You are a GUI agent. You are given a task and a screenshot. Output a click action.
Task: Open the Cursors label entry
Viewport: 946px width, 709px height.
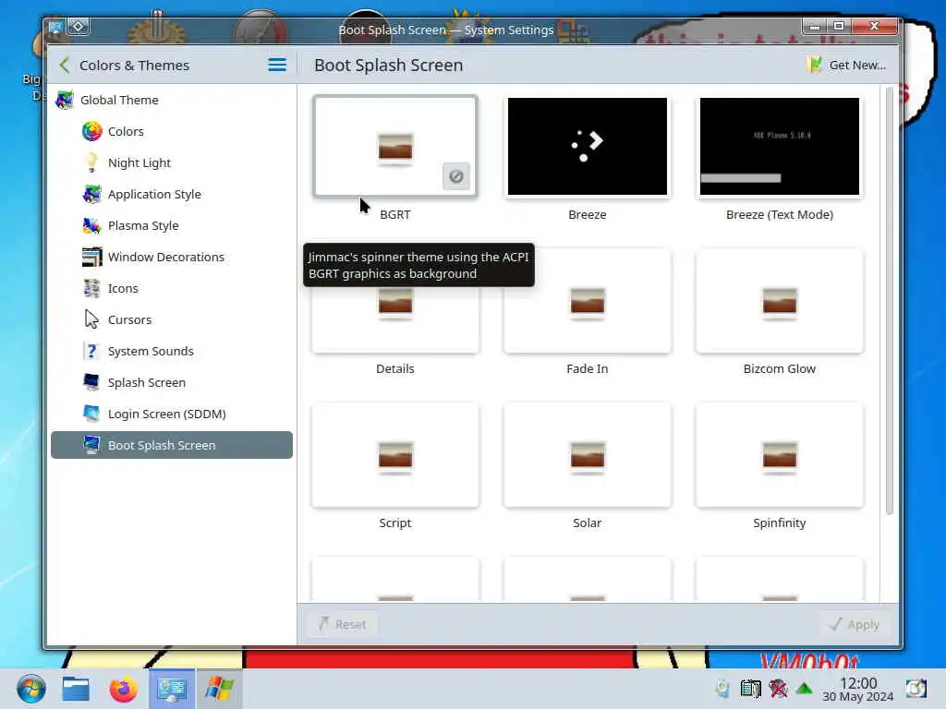tap(129, 319)
